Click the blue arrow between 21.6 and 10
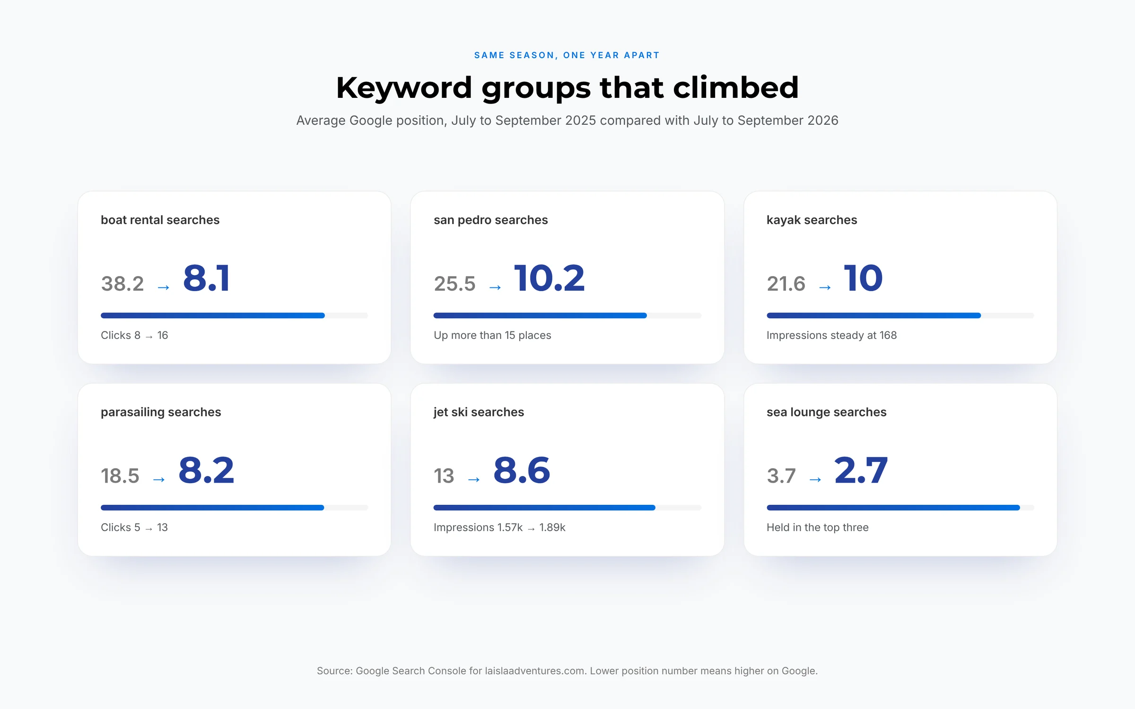1135x709 pixels. pos(825,287)
